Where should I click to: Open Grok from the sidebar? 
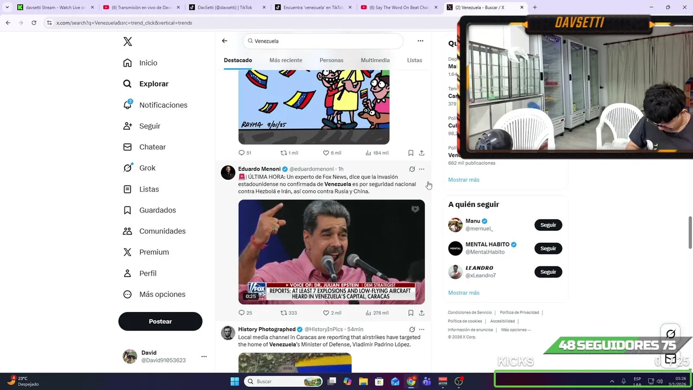tap(139, 168)
